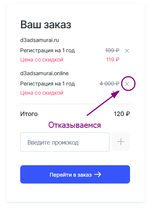Screen dimensions: 159x211
Task: Click the purple annotation arrow
Action: pos(103,104)
